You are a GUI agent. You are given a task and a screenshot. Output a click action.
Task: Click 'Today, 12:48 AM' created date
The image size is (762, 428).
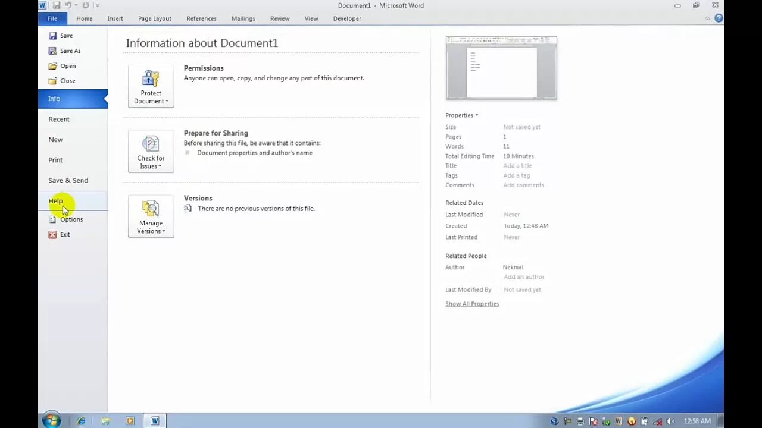(526, 226)
